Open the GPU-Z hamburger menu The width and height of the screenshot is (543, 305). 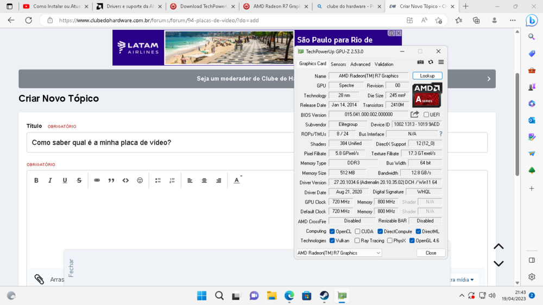click(441, 62)
